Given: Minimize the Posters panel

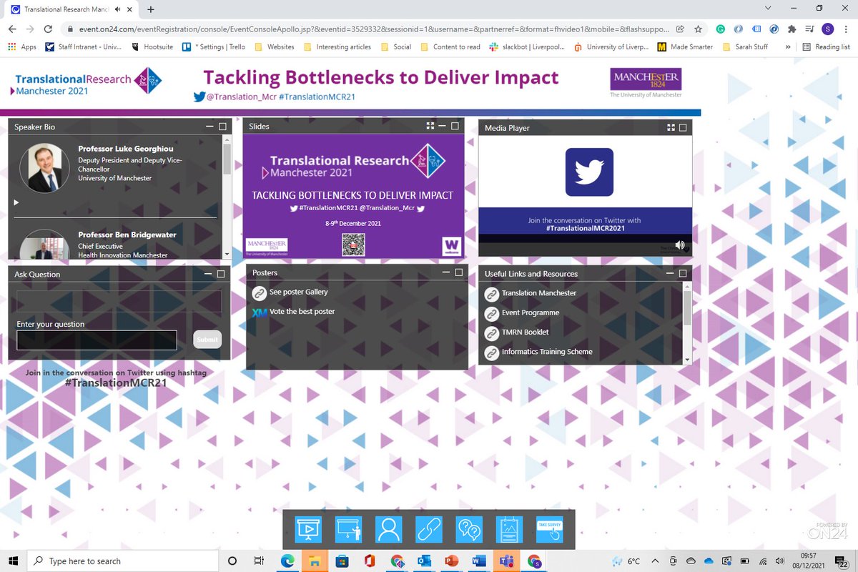Looking at the screenshot, I should point(446,272).
